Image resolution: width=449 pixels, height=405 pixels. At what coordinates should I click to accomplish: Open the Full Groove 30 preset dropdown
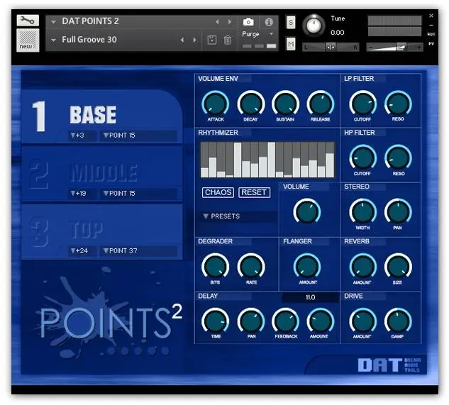coord(53,40)
